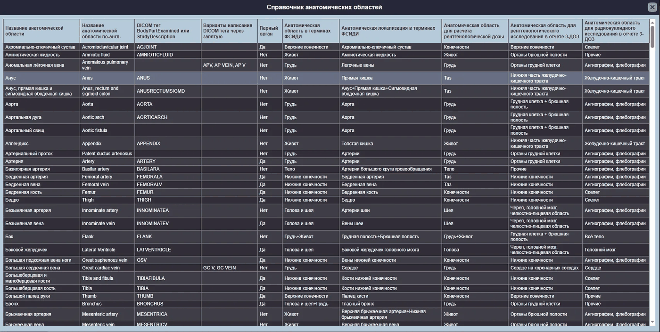The height and width of the screenshot is (332, 660).
Task: Click the 'GC V, GC VEIN' cell
Action: coord(230,268)
